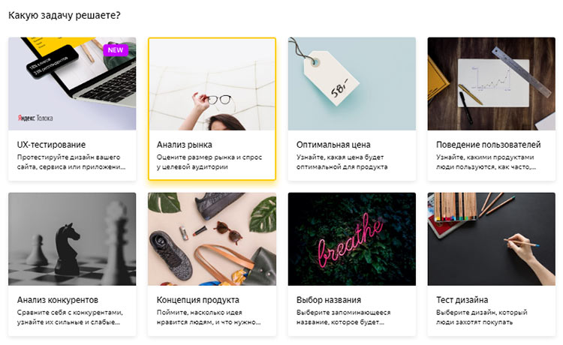Image resolution: width=563 pixels, height=345 pixels.
Task: Open the hand-drawing image for Тест дизайна
Action: pyautogui.click(x=491, y=238)
